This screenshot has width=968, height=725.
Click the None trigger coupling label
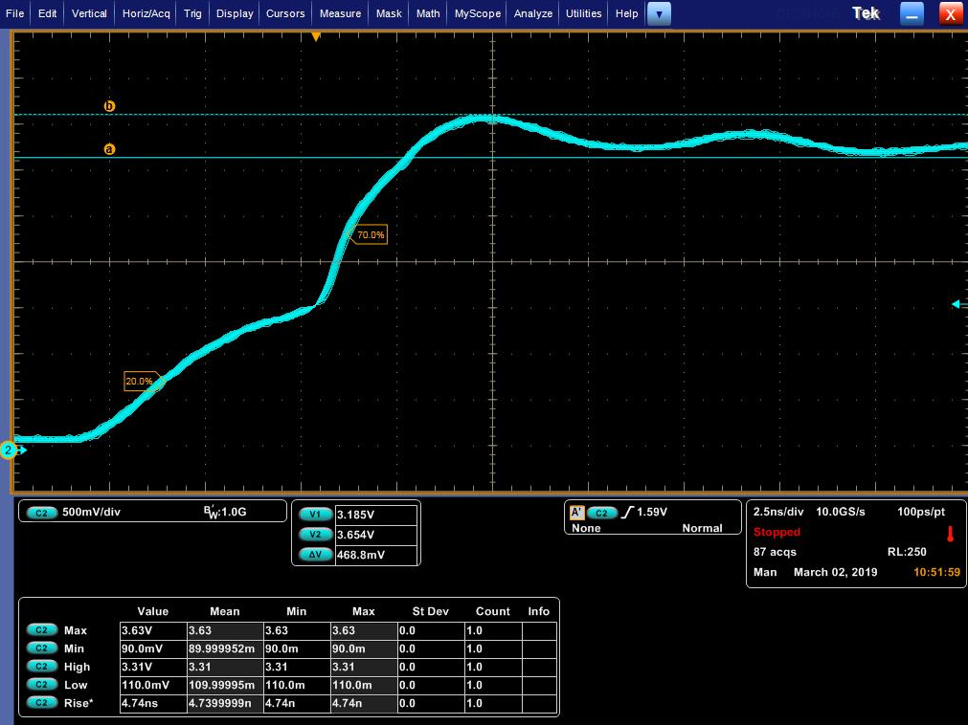point(586,528)
